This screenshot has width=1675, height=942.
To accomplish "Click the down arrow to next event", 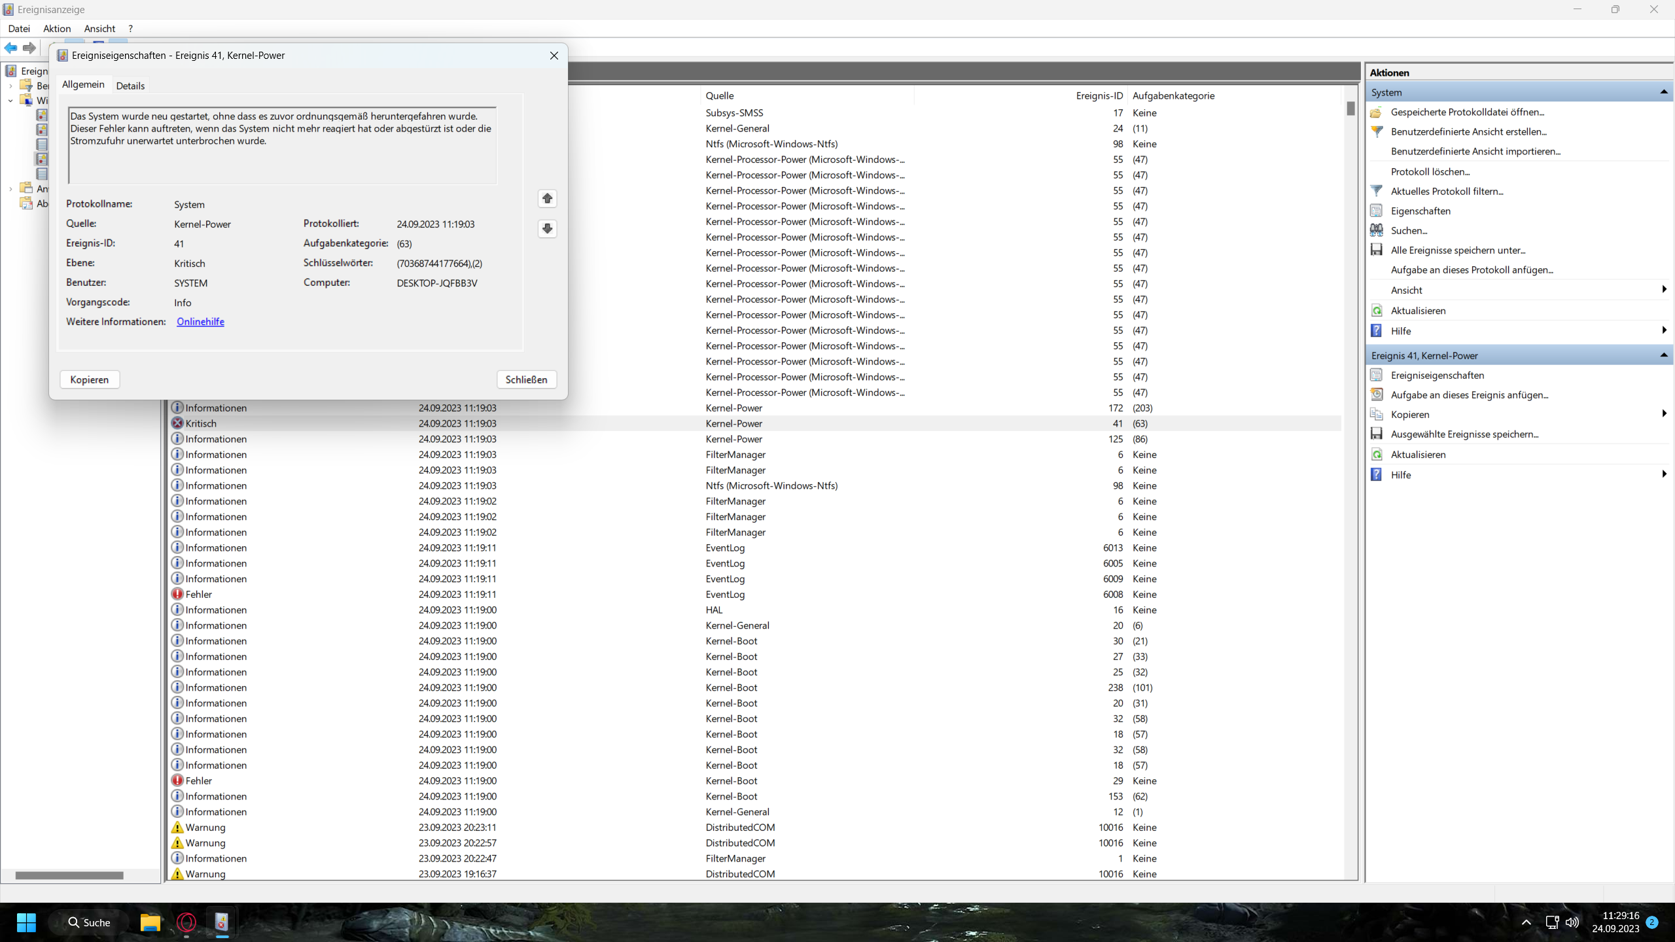I will [x=547, y=228].
